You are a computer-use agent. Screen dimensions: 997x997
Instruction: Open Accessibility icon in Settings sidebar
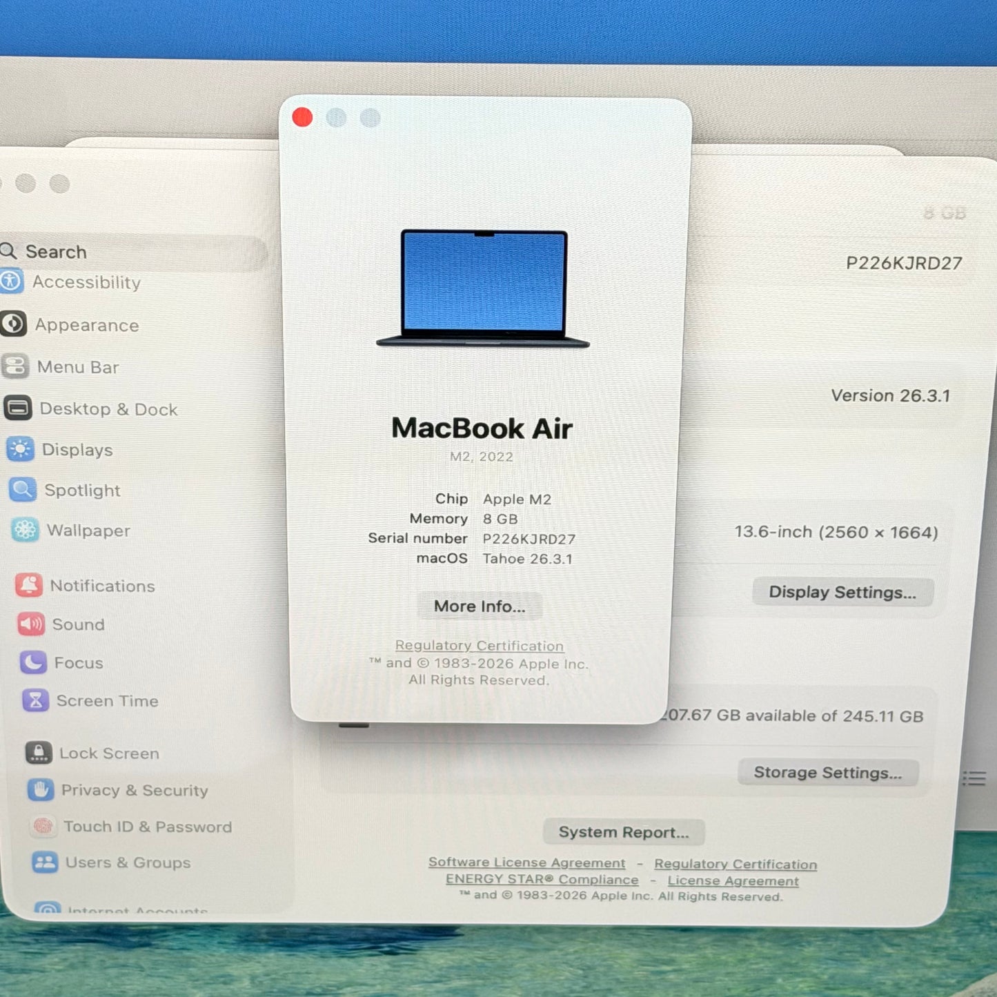pyautogui.click(x=11, y=282)
